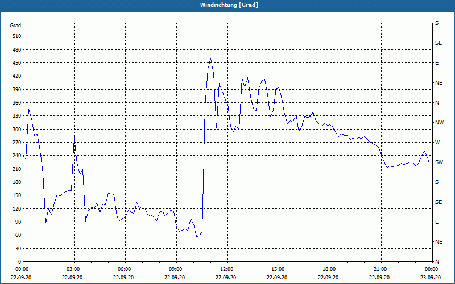Screen dimensions: 455x284
Task: Select the 300 value on the left axis
Action: pyautogui.click(x=17, y=130)
